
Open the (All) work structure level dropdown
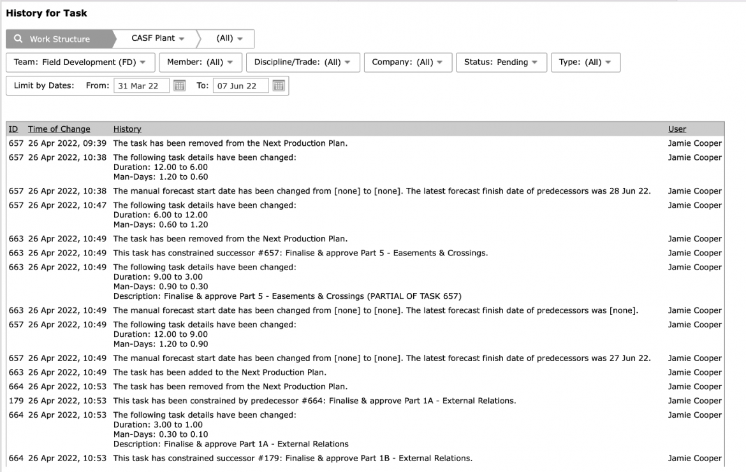point(230,38)
